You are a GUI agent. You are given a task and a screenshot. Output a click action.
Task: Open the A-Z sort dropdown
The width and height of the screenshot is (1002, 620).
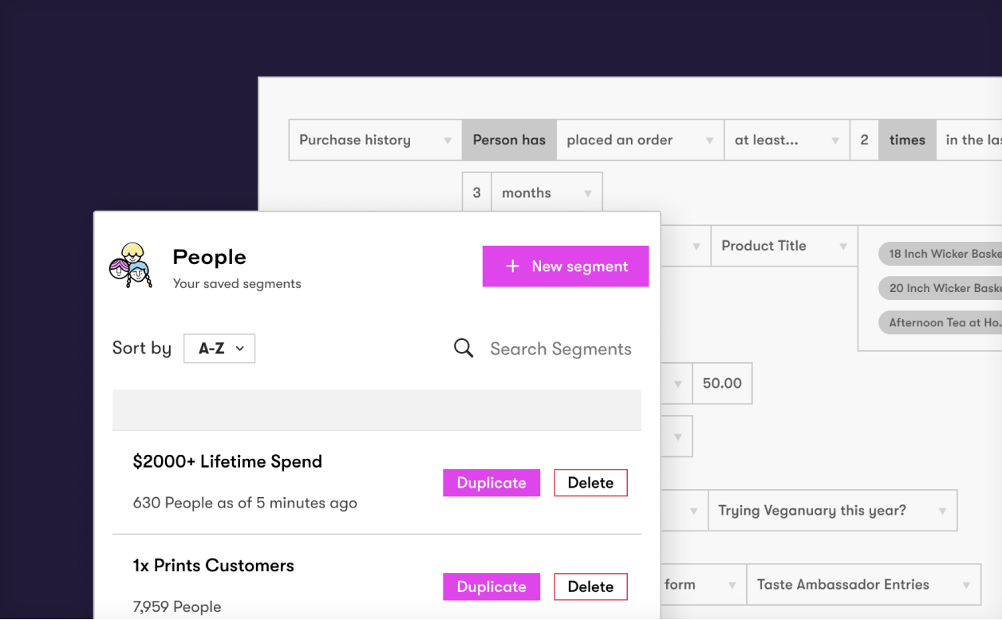point(219,349)
